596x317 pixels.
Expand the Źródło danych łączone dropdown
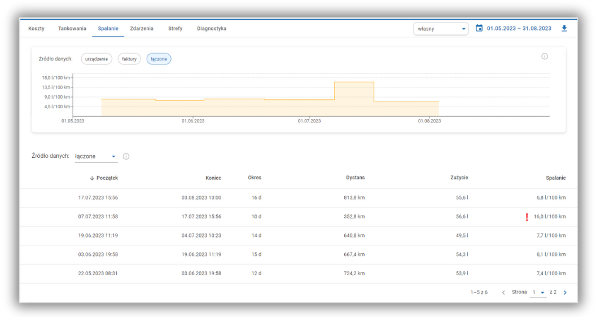click(x=96, y=156)
